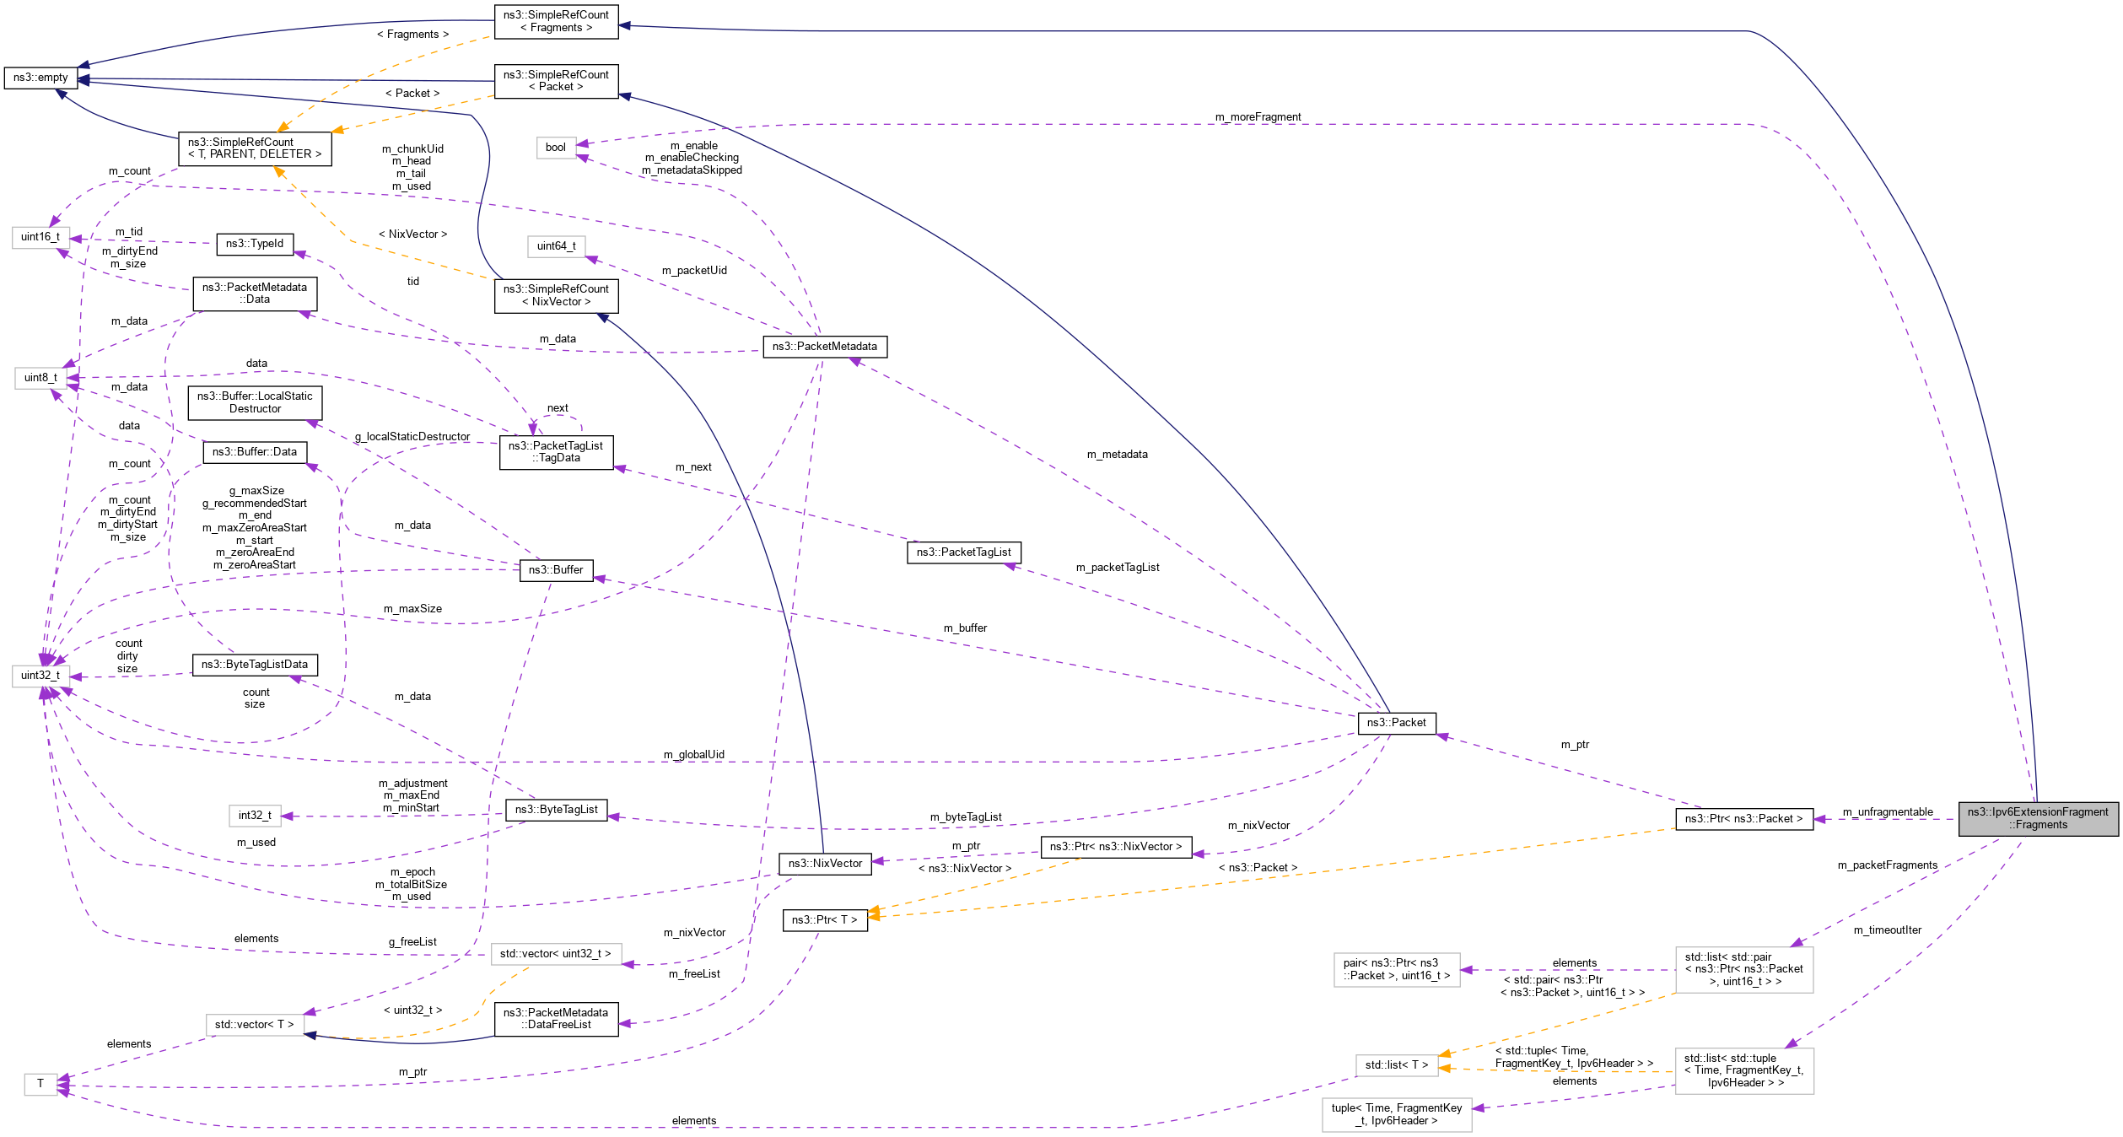The image size is (2123, 1137).
Task: Open the std::vector< uint32_t > node
Action: point(556,953)
